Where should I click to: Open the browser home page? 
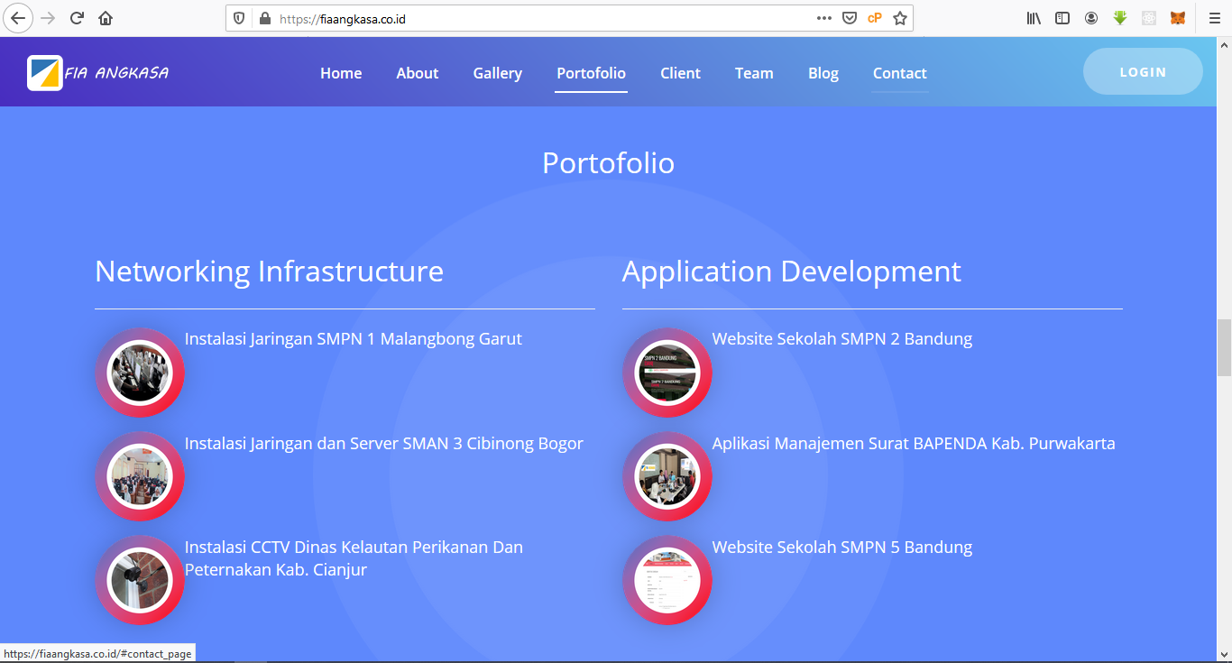(x=106, y=18)
